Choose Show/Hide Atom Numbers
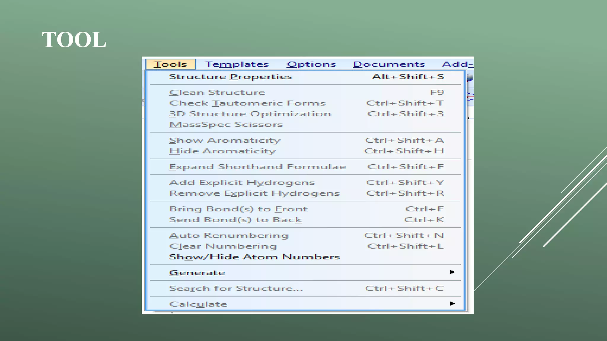The image size is (607, 341). [x=254, y=257]
